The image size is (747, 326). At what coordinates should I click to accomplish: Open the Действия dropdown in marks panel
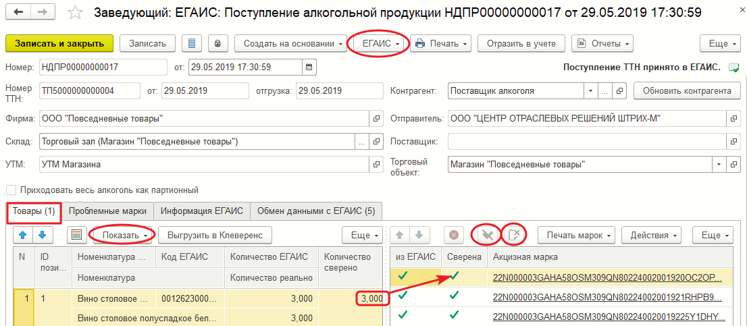click(652, 235)
